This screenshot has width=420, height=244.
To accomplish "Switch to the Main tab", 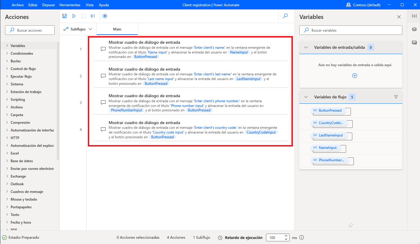I will pyautogui.click(x=117, y=29).
